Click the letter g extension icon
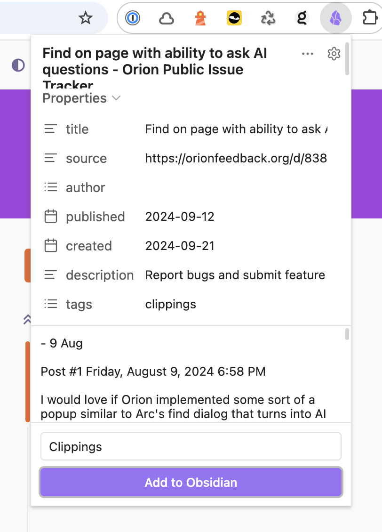This screenshot has width=382, height=532. pyautogui.click(x=302, y=18)
